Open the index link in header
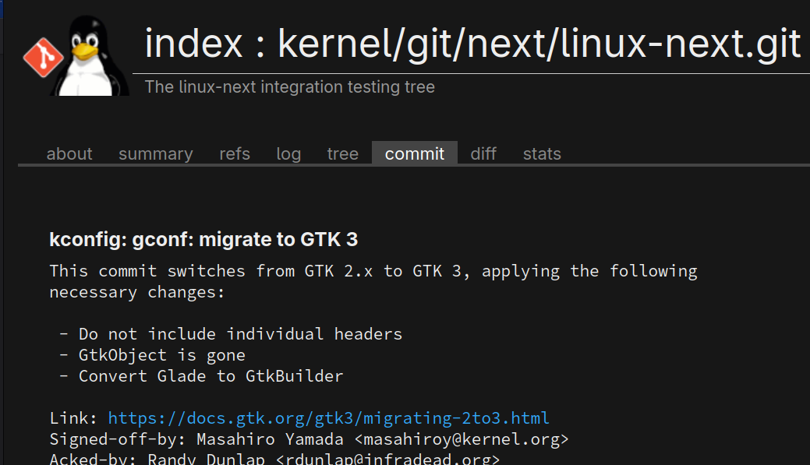810x465 pixels. pyautogui.click(x=193, y=44)
